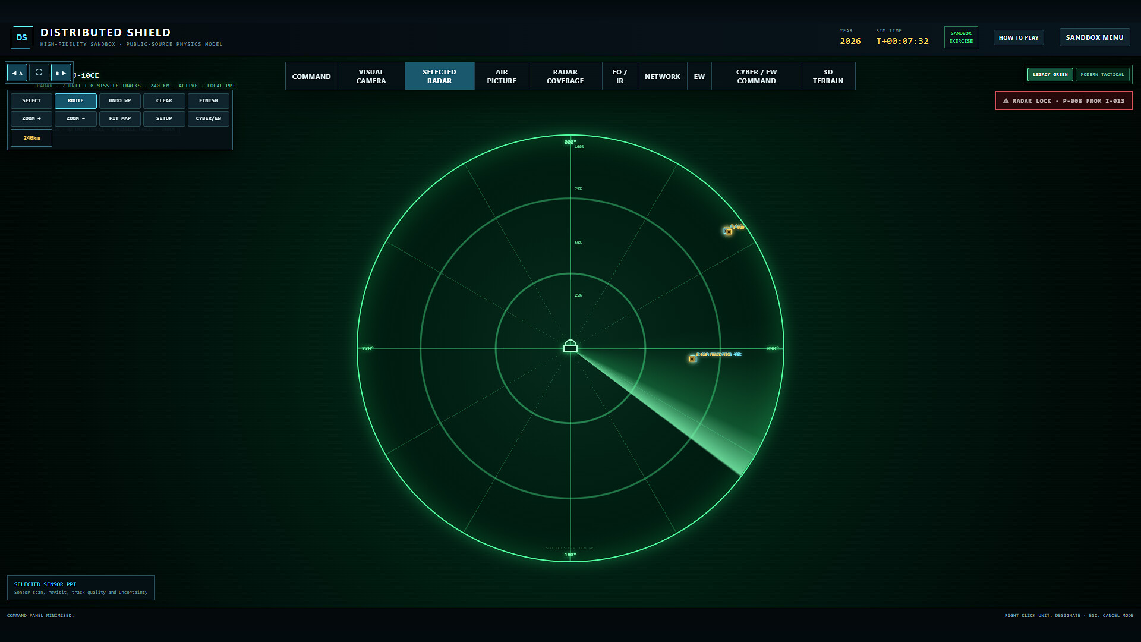Click the fullscreen brackets icon

(x=39, y=73)
